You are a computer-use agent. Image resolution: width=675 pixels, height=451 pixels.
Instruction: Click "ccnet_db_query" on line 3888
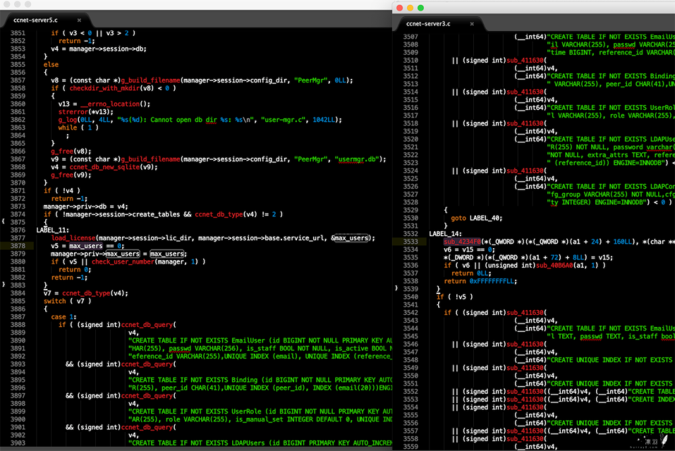(x=146, y=325)
